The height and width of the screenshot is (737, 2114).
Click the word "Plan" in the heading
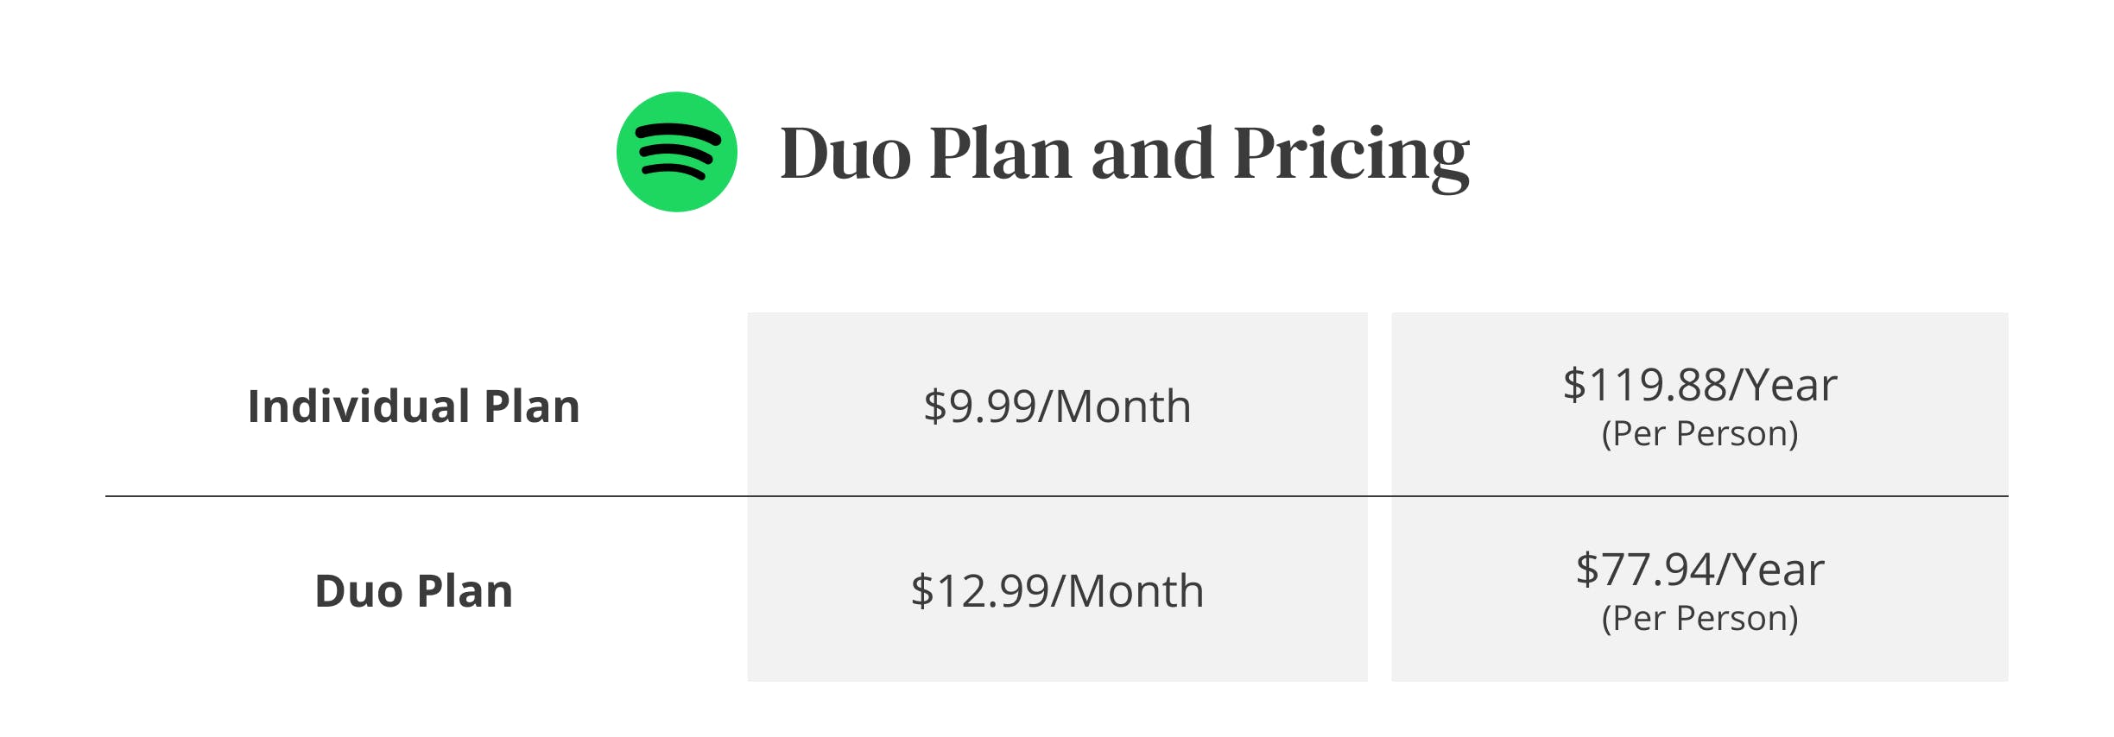[1000, 154]
